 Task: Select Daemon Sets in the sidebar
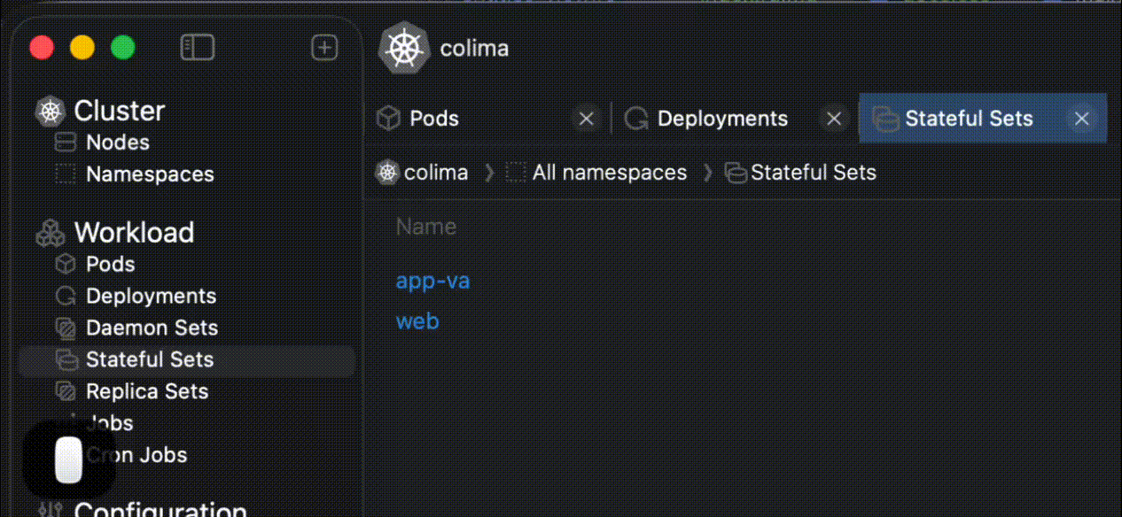[x=151, y=328]
